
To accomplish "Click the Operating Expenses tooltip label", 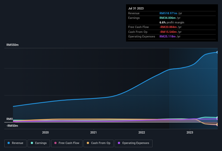I will click(x=141, y=37).
